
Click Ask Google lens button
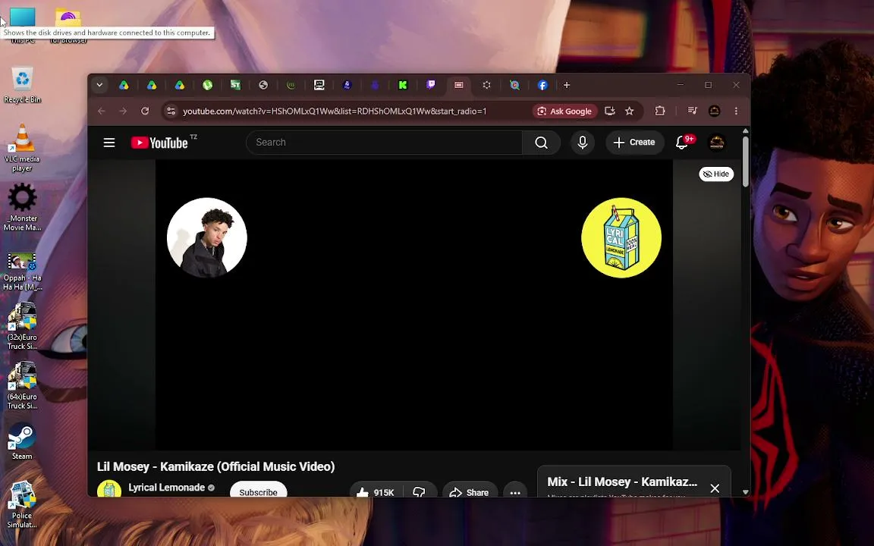(564, 111)
